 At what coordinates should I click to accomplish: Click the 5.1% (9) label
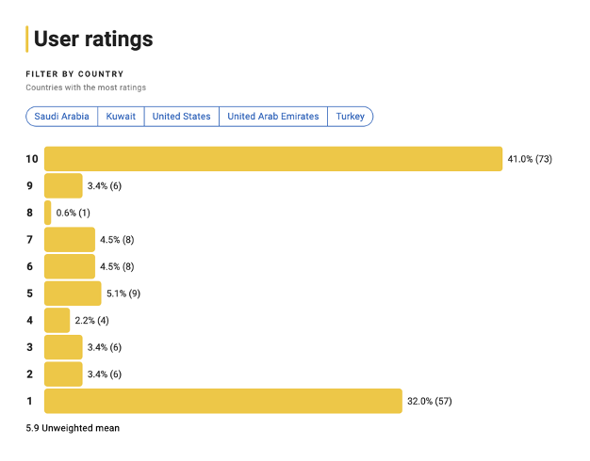125,294
